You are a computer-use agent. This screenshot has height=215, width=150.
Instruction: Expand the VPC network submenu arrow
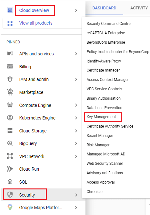76,156
